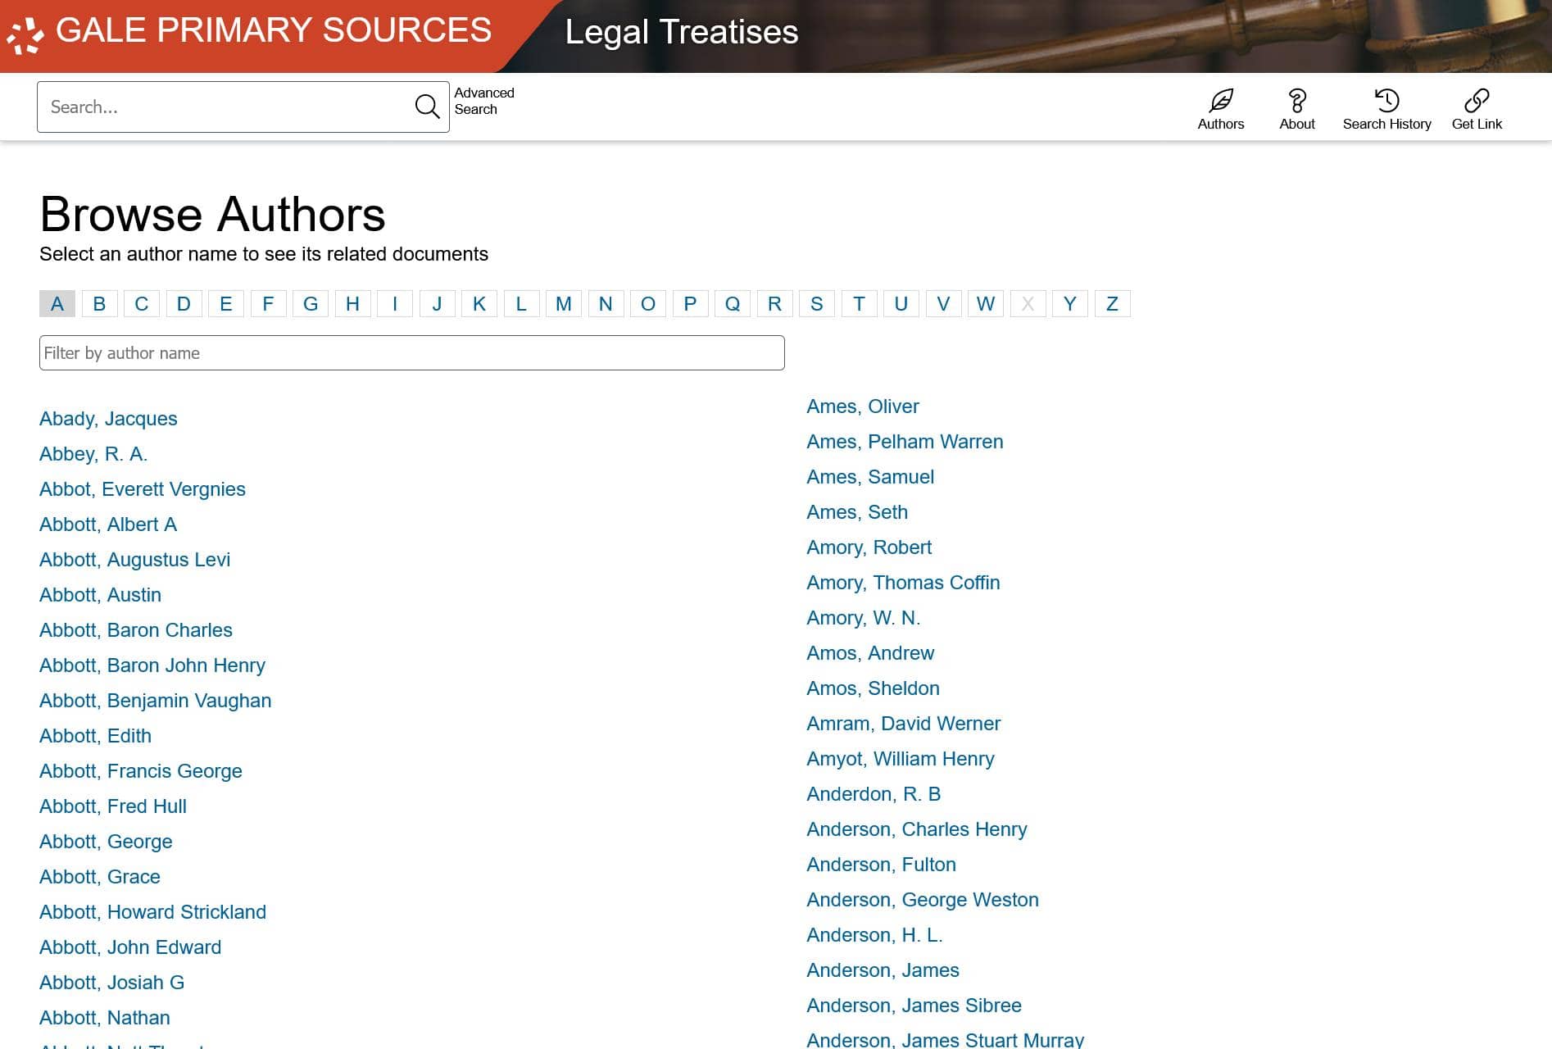The width and height of the screenshot is (1552, 1049).
Task: Open the Legal Treatises header title
Action: [682, 32]
